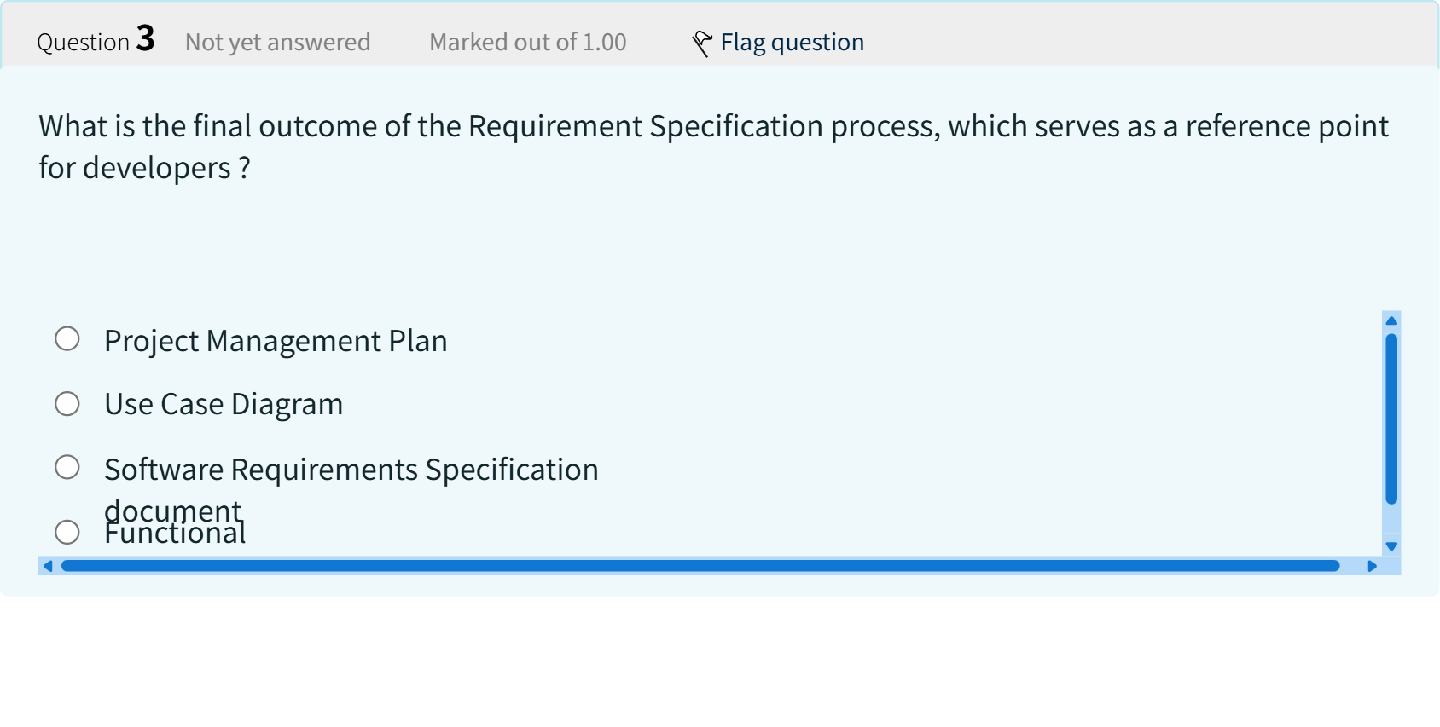This screenshot has width=1440, height=727.
Task: Click the Functional answer option text
Action: pyautogui.click(x=176, y=535)
